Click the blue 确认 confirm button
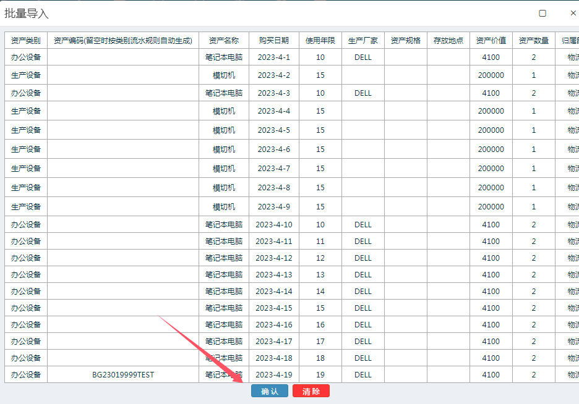This screenshot has height=404, width=579. click(270, 391)
